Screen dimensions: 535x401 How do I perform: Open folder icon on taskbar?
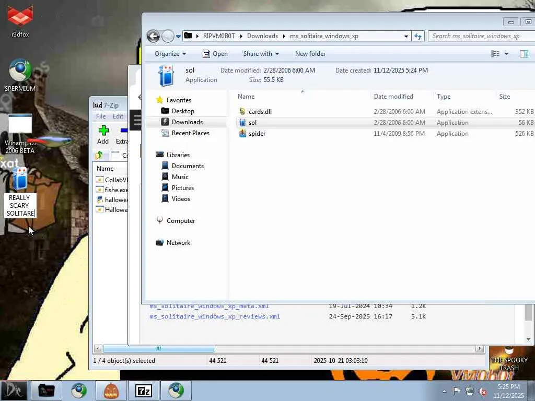coord(46,391)
